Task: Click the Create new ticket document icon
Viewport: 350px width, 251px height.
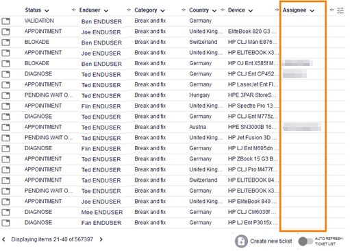Action: click(241, 241)
